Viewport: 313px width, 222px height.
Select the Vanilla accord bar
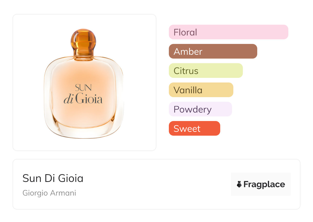tap(201, 90)
